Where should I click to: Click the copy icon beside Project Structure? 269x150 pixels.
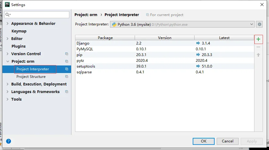(x=67, y=77)
